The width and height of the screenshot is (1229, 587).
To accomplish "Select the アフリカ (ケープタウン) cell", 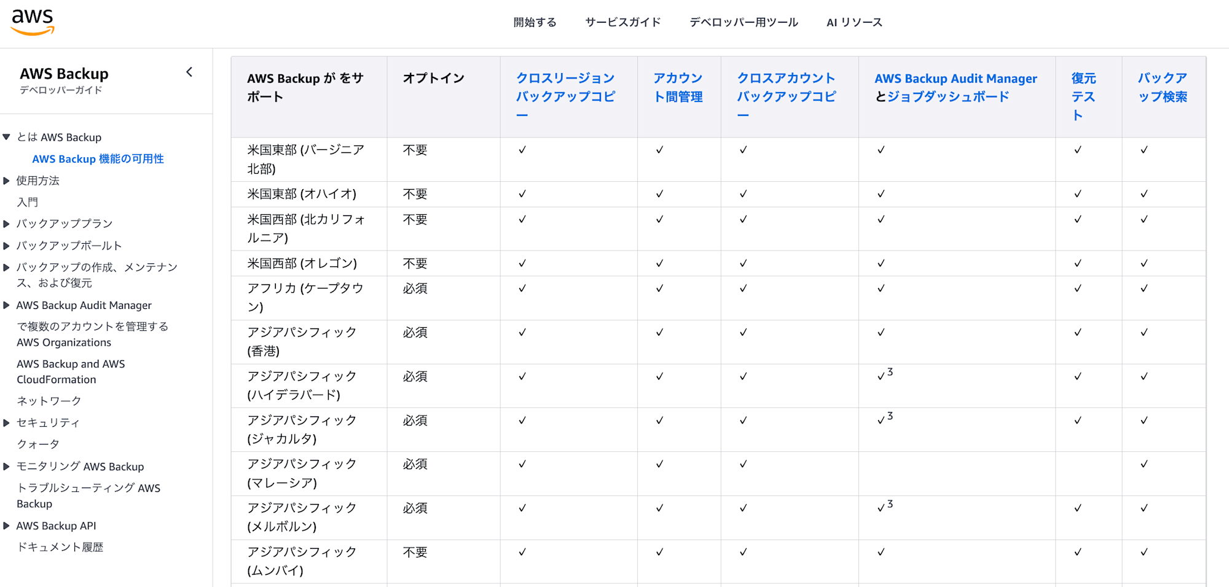I will [x=308, y=298].
